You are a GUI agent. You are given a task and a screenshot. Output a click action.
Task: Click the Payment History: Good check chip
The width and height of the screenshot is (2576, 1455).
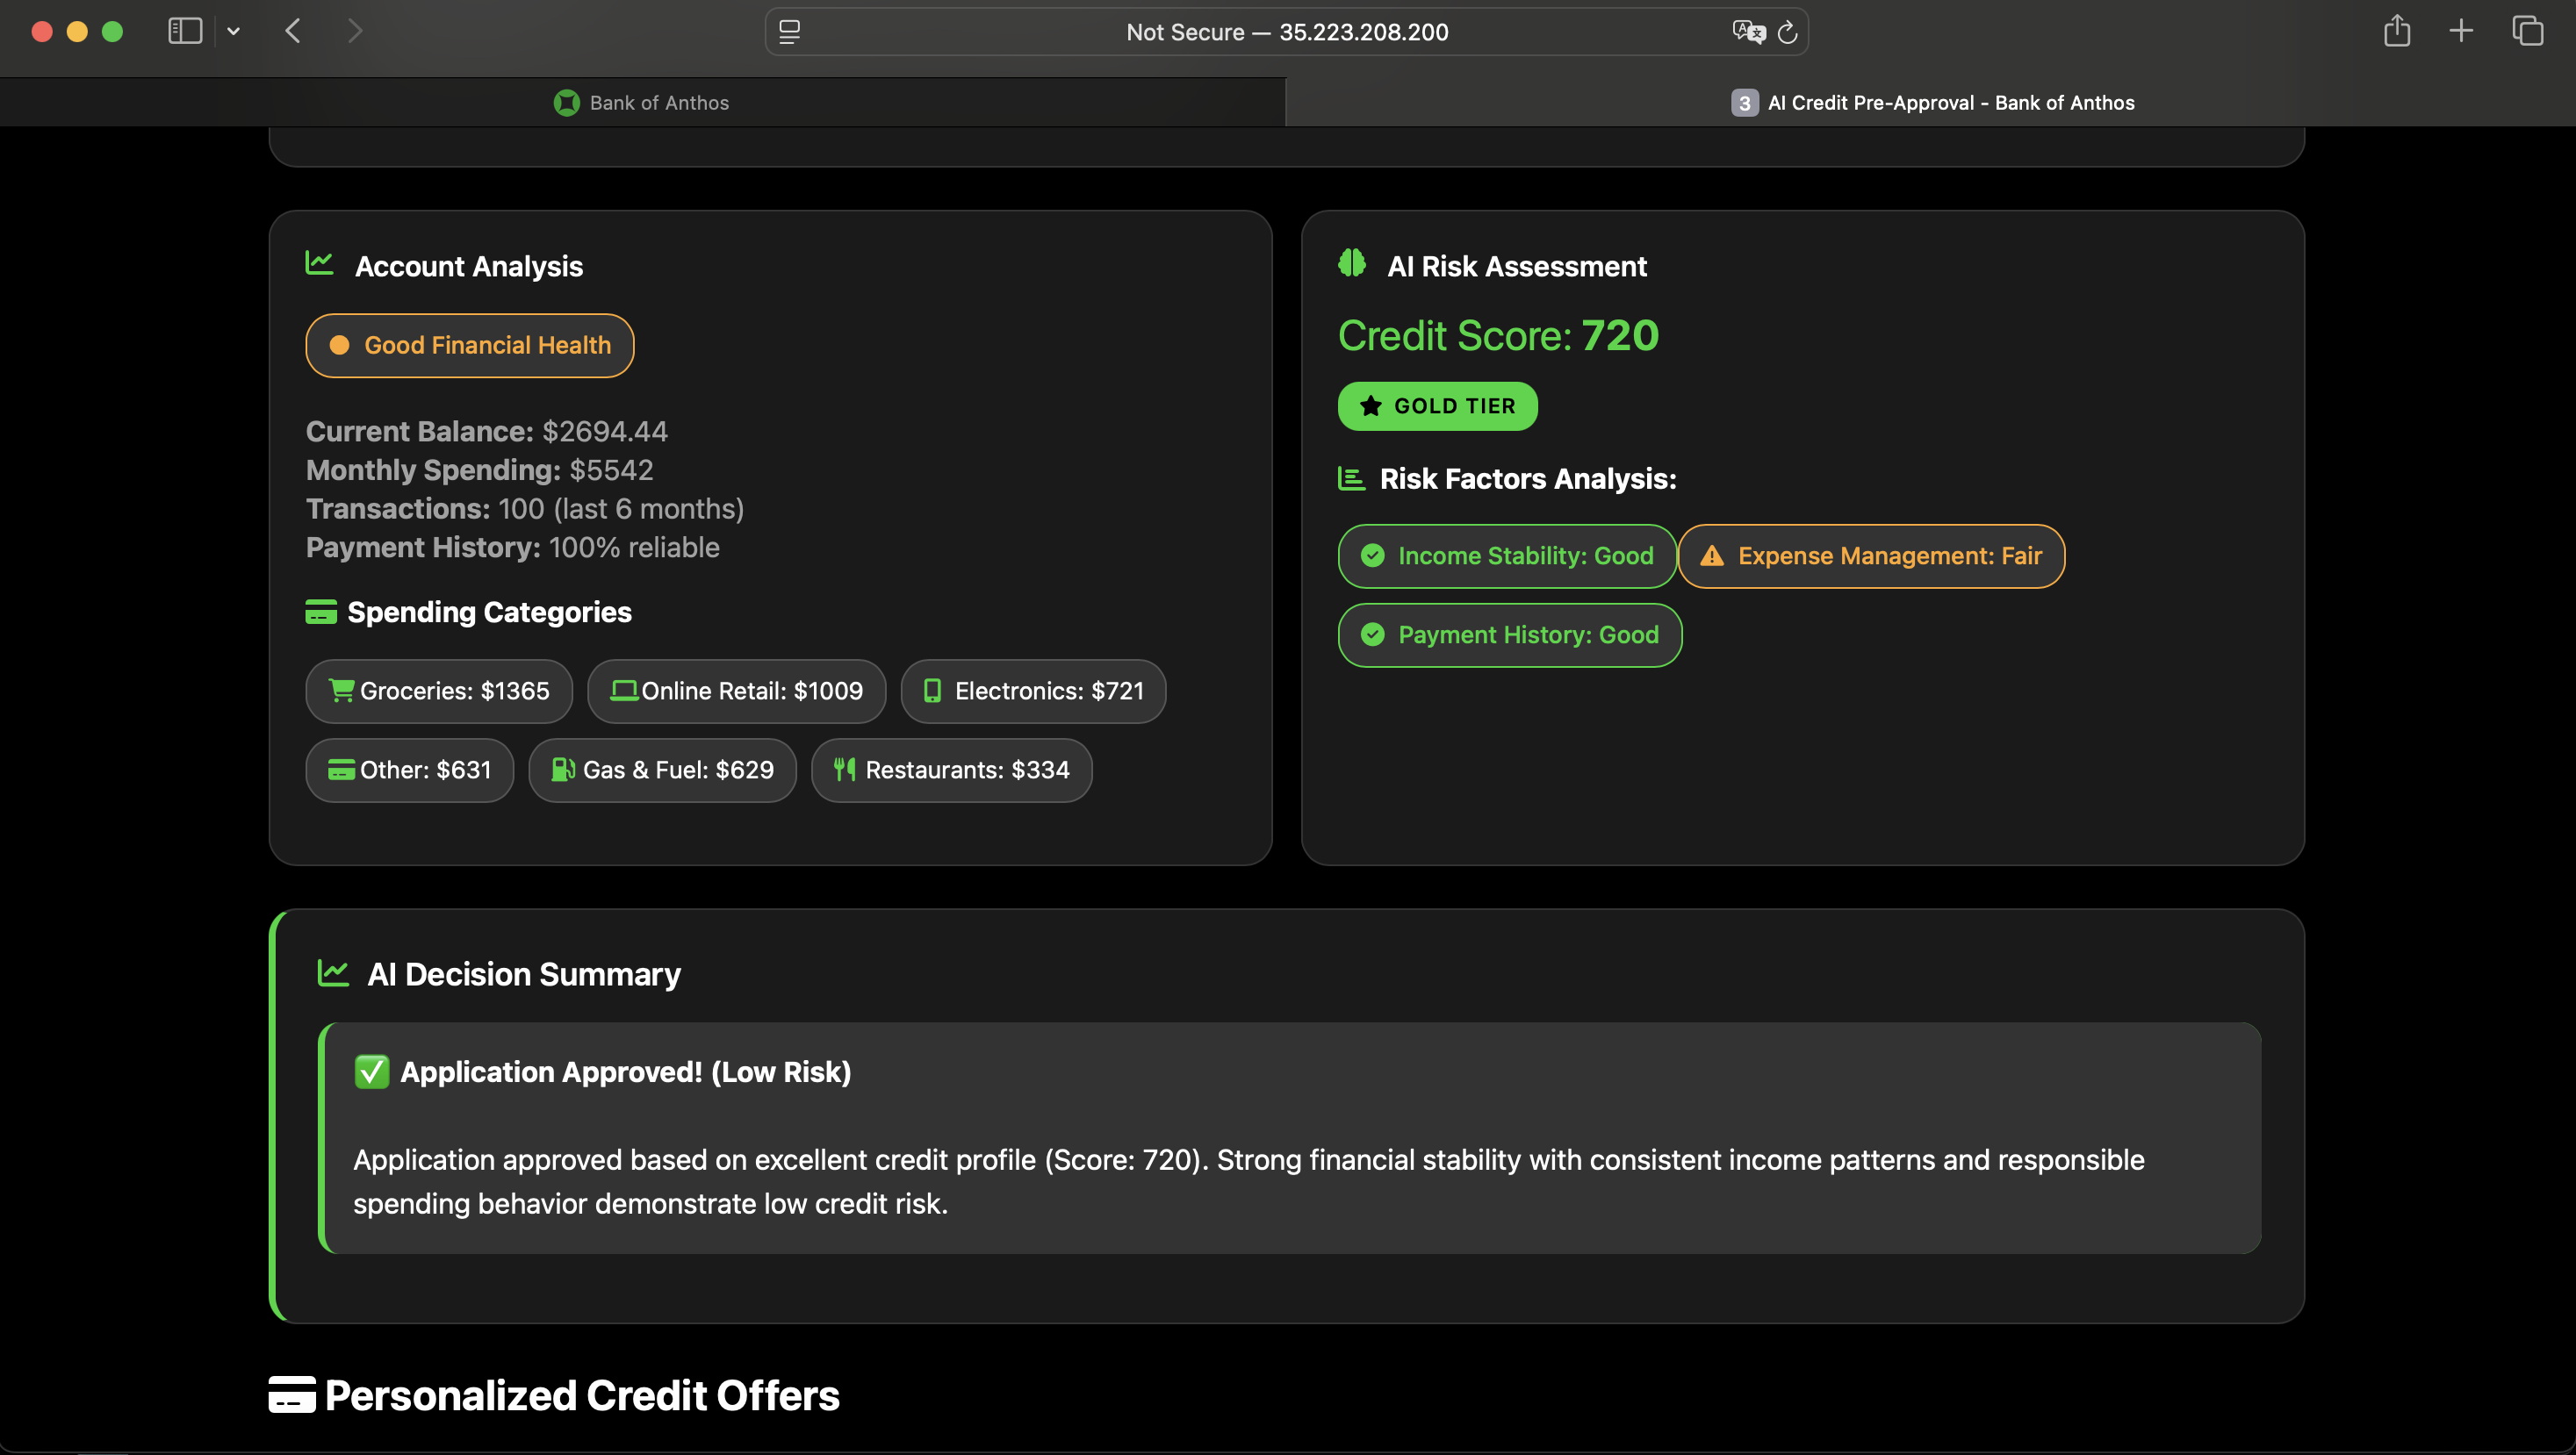(1509, 634)
